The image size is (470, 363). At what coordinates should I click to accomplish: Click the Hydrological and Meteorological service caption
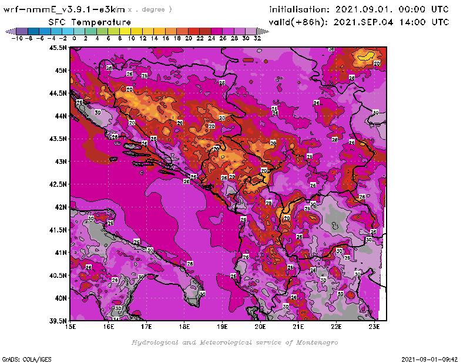[234, 342]
